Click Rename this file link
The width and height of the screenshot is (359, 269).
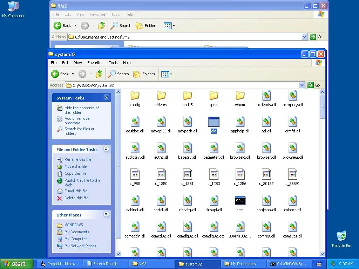(x=78, y=159)
